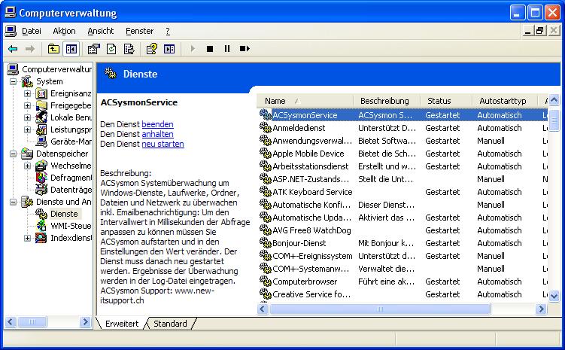Select the Arbeitsstationsdienst row

(x=403, y=166)
